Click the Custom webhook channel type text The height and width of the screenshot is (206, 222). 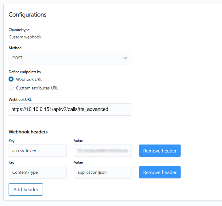point(25,37)
